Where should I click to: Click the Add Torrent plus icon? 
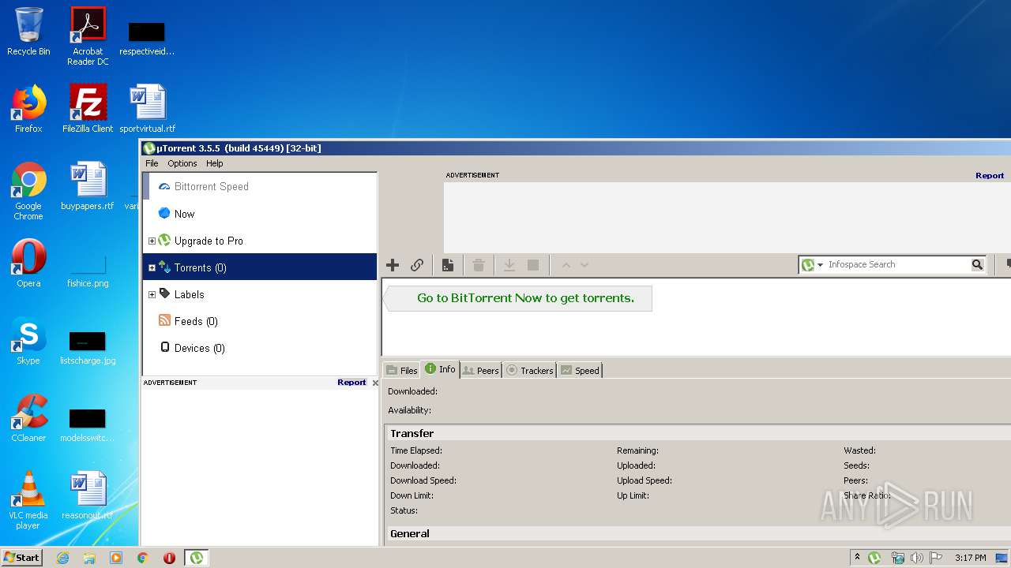(x=393, y=265)
